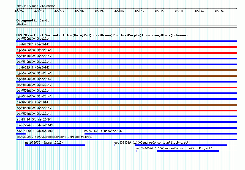Click the nsv1029007 (Coe2014) label
245x170 pixels.
pos(33,102)
